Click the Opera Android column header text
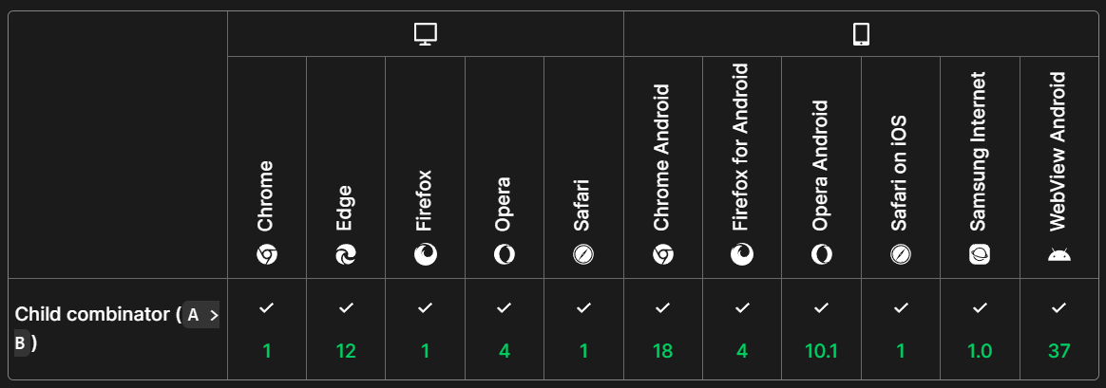The height and width of the screenshot is (388, 1106). tap(821, 166)
